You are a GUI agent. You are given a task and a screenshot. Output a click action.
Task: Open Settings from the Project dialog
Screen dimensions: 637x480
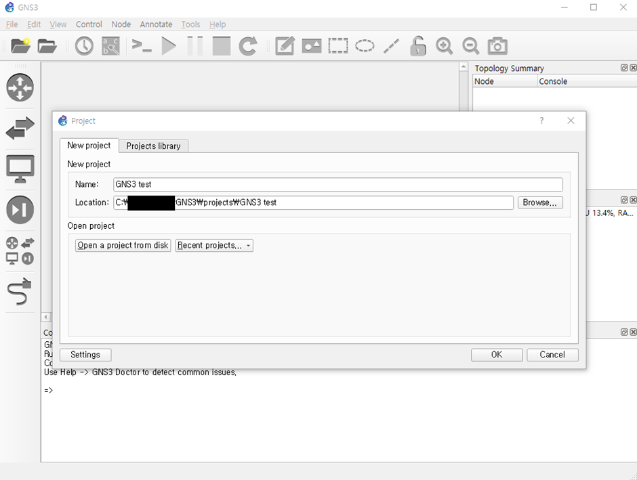click(85, 355)
